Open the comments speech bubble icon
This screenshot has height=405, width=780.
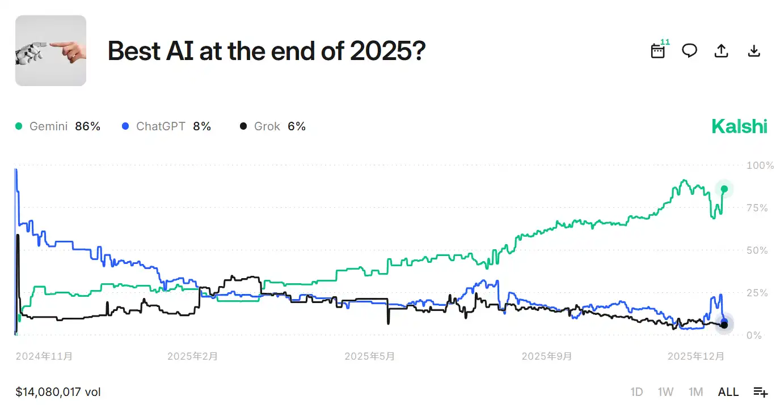tap(689, 50)
